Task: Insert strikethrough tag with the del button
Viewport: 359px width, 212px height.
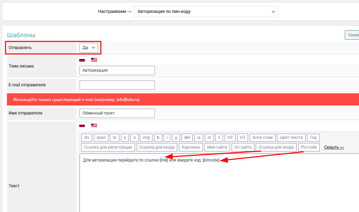Action: click(x=187, y=138)
